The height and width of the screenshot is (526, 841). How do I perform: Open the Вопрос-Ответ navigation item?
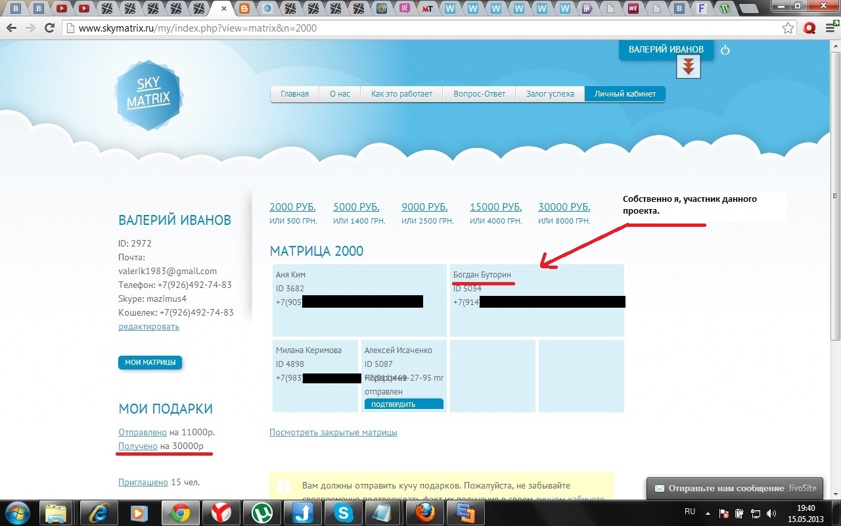[479, 94]
